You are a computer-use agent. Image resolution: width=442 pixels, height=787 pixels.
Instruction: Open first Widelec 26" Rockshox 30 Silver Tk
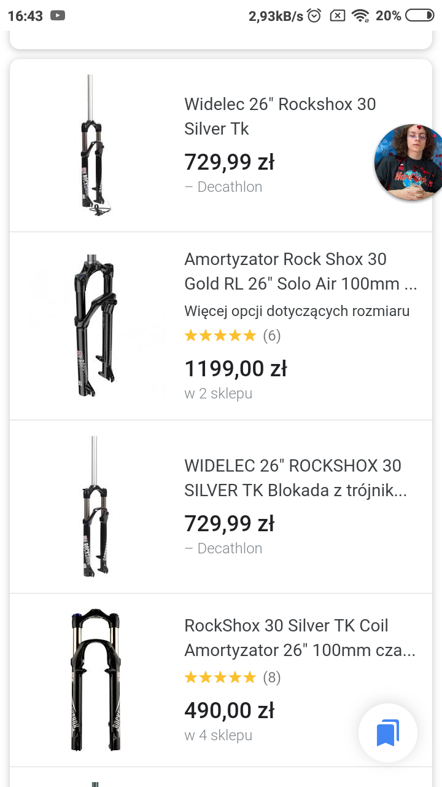tap(280, 116)
